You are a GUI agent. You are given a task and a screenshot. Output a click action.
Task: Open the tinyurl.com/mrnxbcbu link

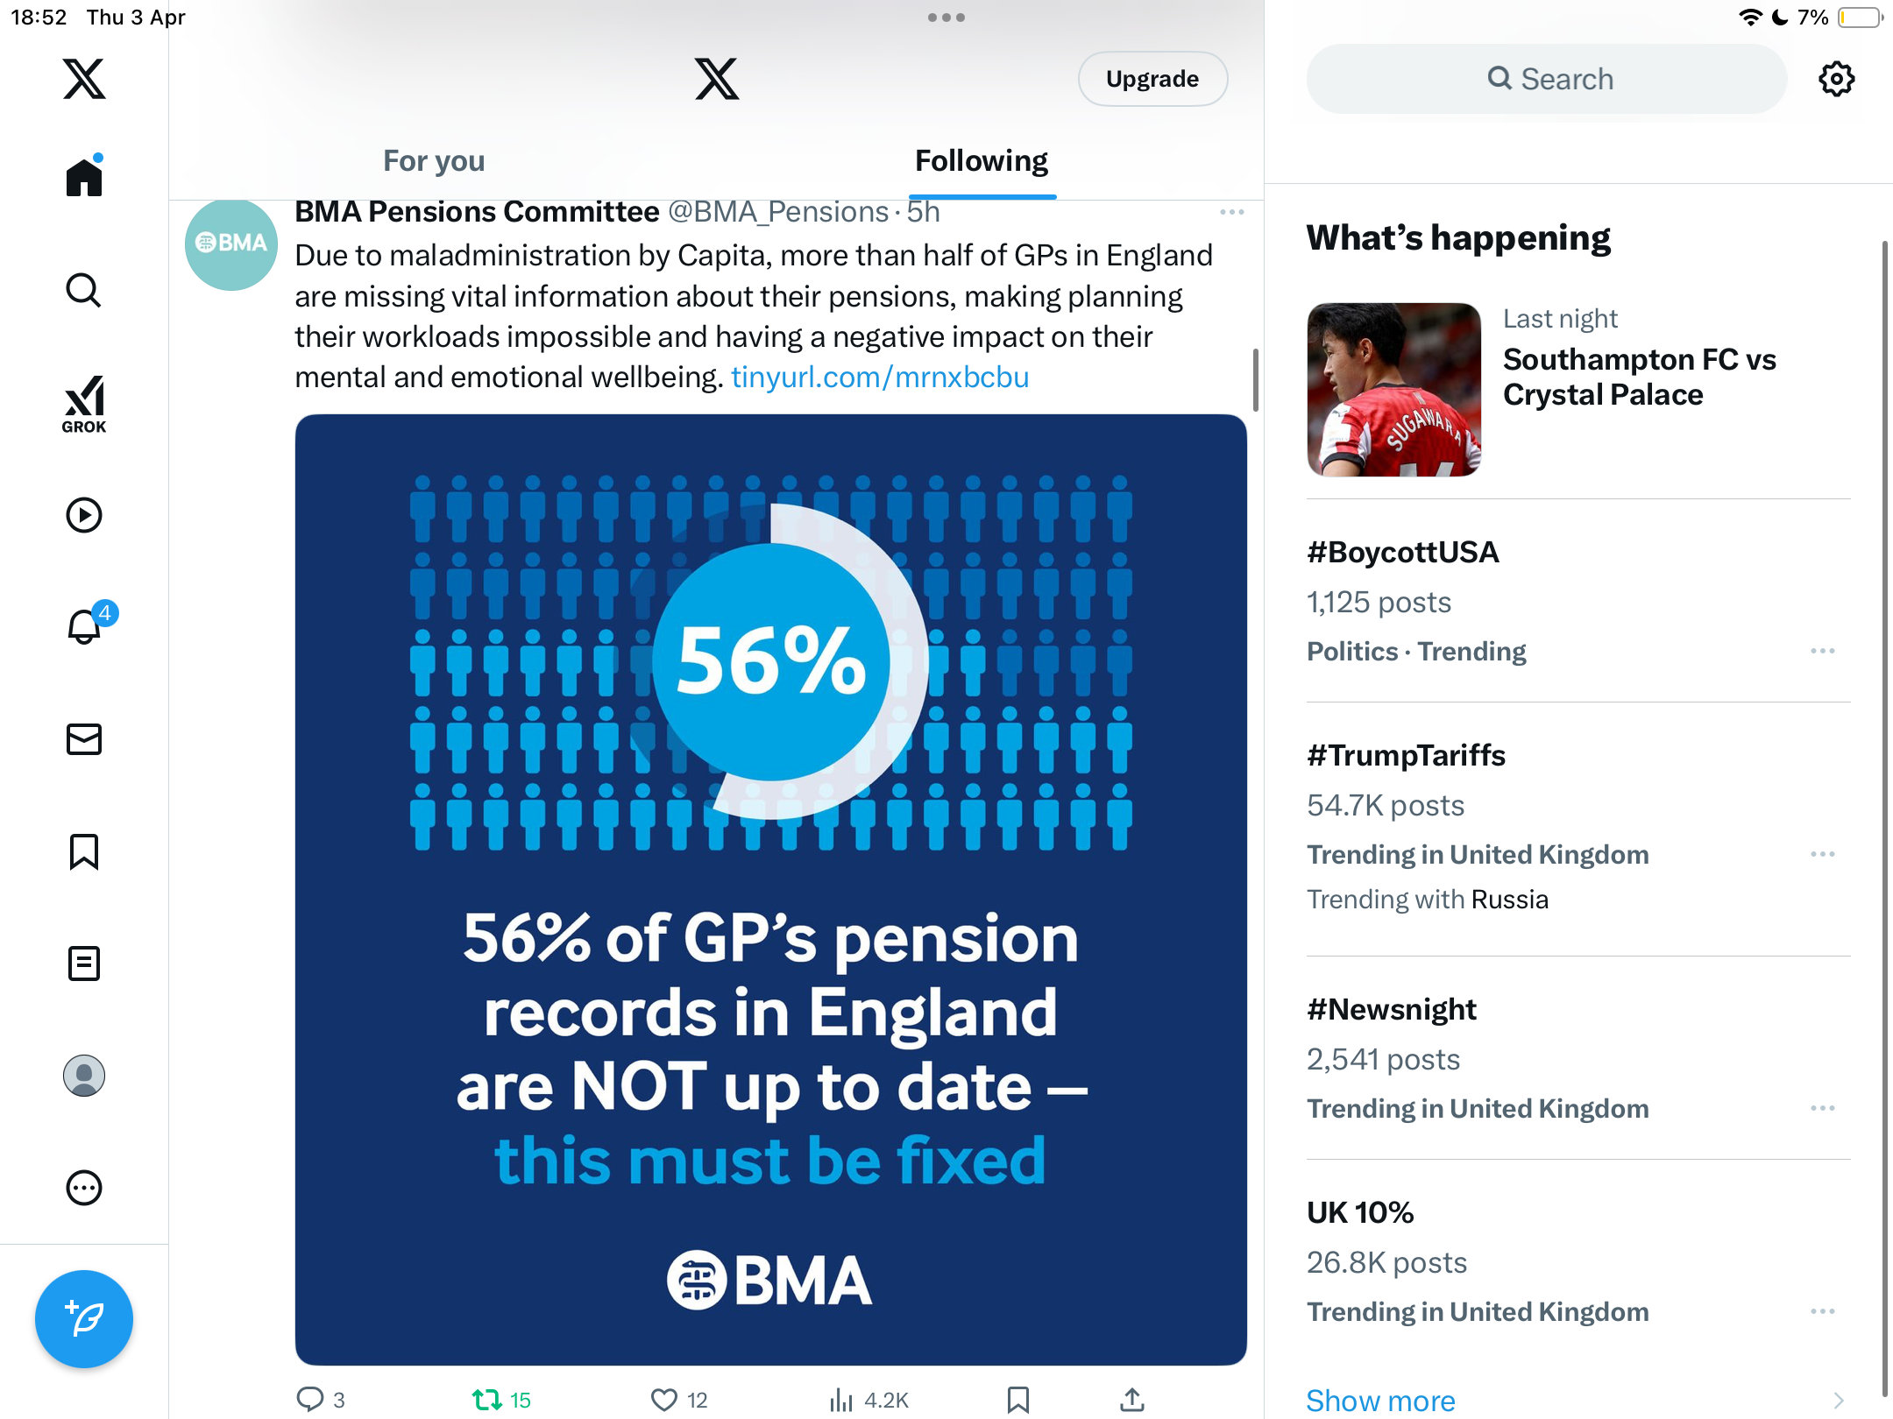[880, 378]
